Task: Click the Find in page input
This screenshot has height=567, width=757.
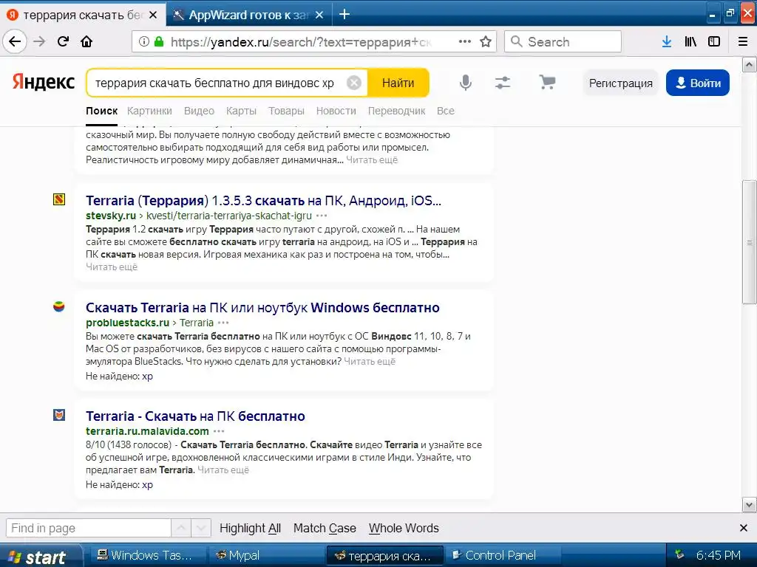Action: pos(89,528)
